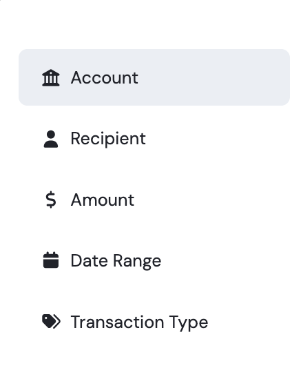This screenshot has height=377, width=303.
Task: Select the Recipient filter option
Action: 154,139
